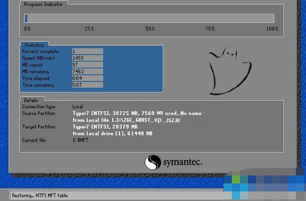This screenshot has width=306, height=201.
Task: Click the Percent complete value field
Action: pyautogui.click(x=87, y=52)
